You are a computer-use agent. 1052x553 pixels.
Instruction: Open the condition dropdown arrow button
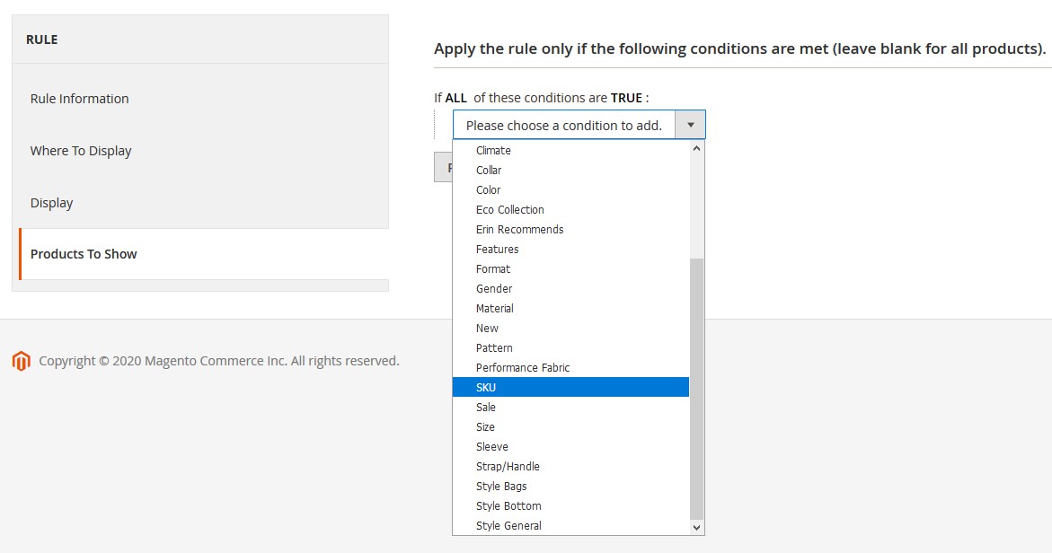pyautogui.click(x=690, y=125)
